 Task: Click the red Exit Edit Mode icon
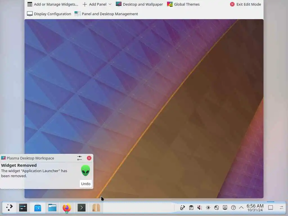coord(232,4)
